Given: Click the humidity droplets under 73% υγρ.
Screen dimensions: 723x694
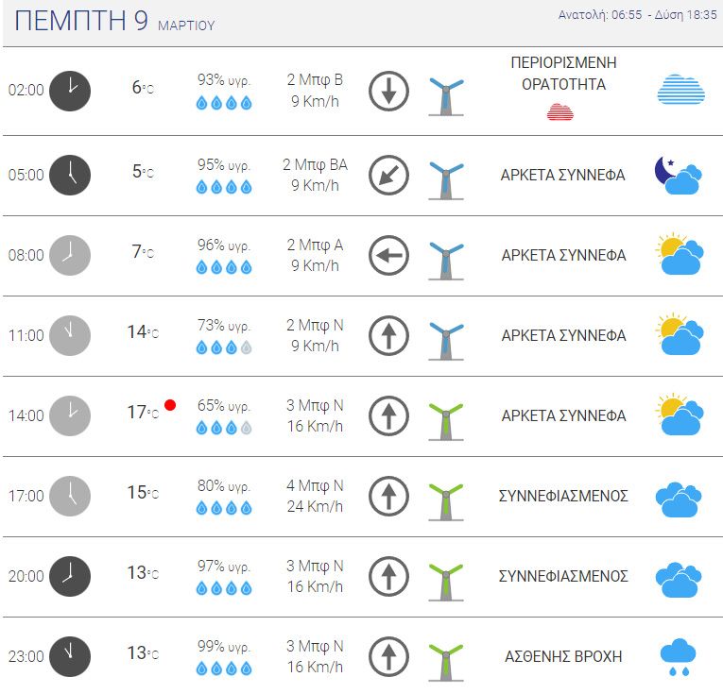Looking at the screenshot, I should tap(224, 347).
